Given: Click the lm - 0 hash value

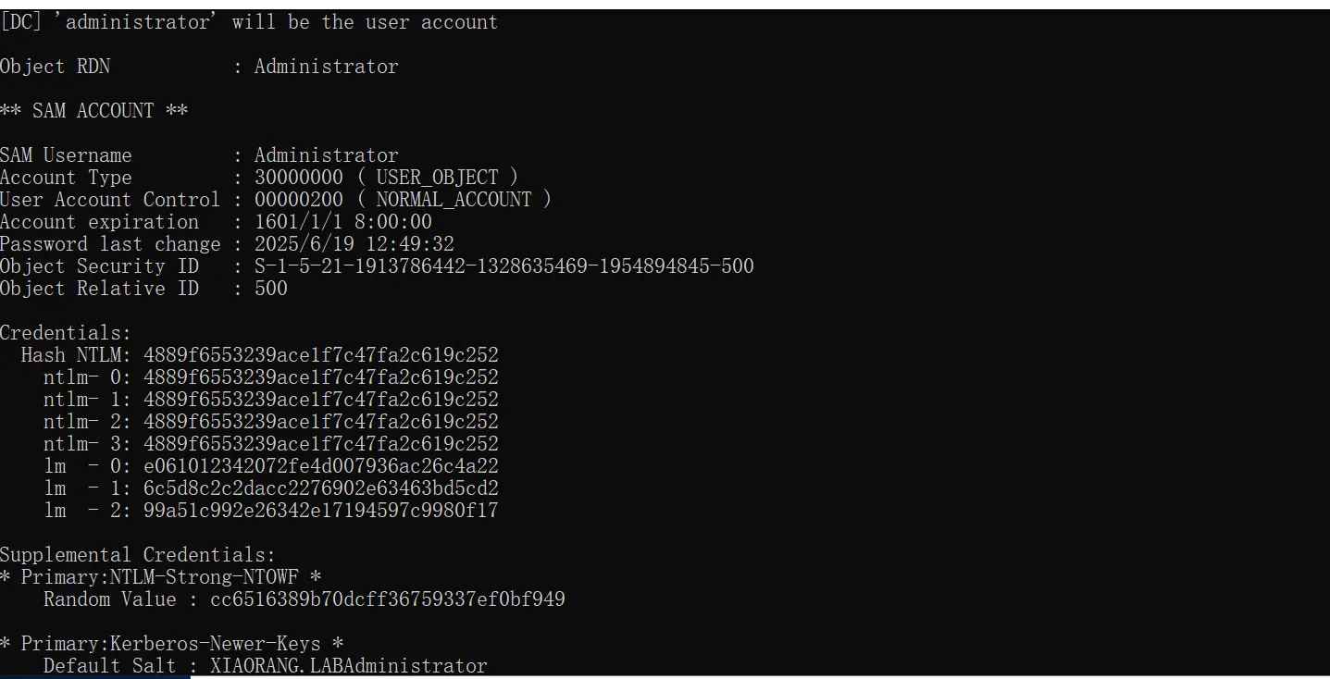Looking at the screenshot, I should point(320,466).
